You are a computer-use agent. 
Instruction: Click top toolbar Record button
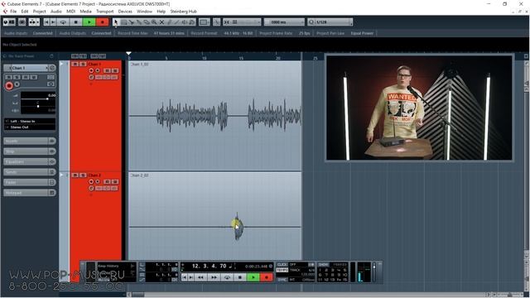click(x=103, y=22)
